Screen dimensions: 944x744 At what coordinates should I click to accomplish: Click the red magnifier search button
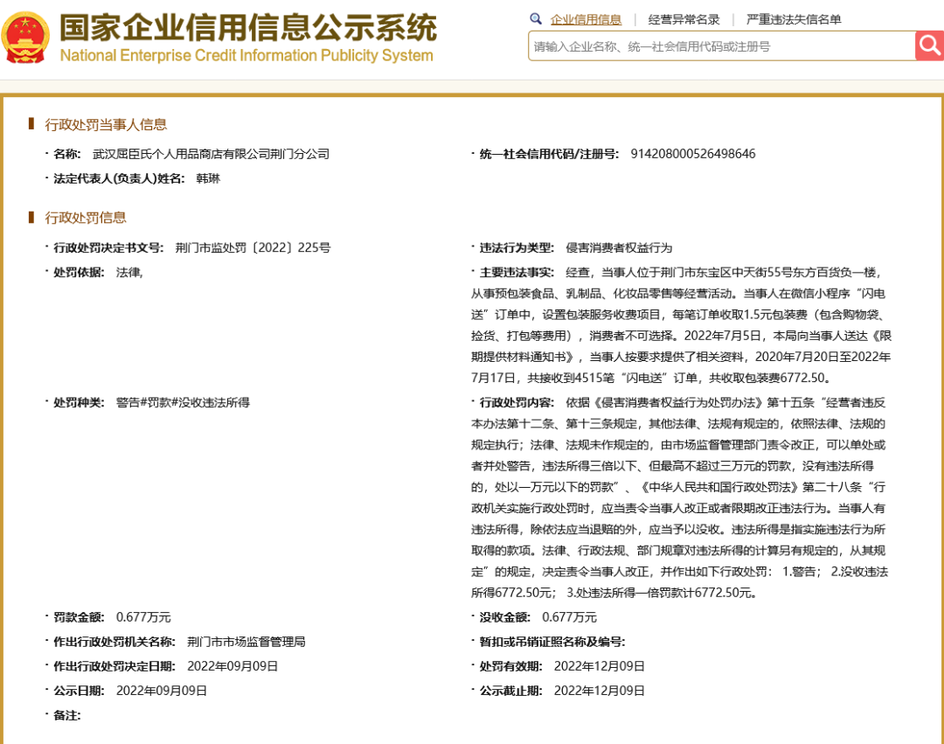[x=928, y=45]
